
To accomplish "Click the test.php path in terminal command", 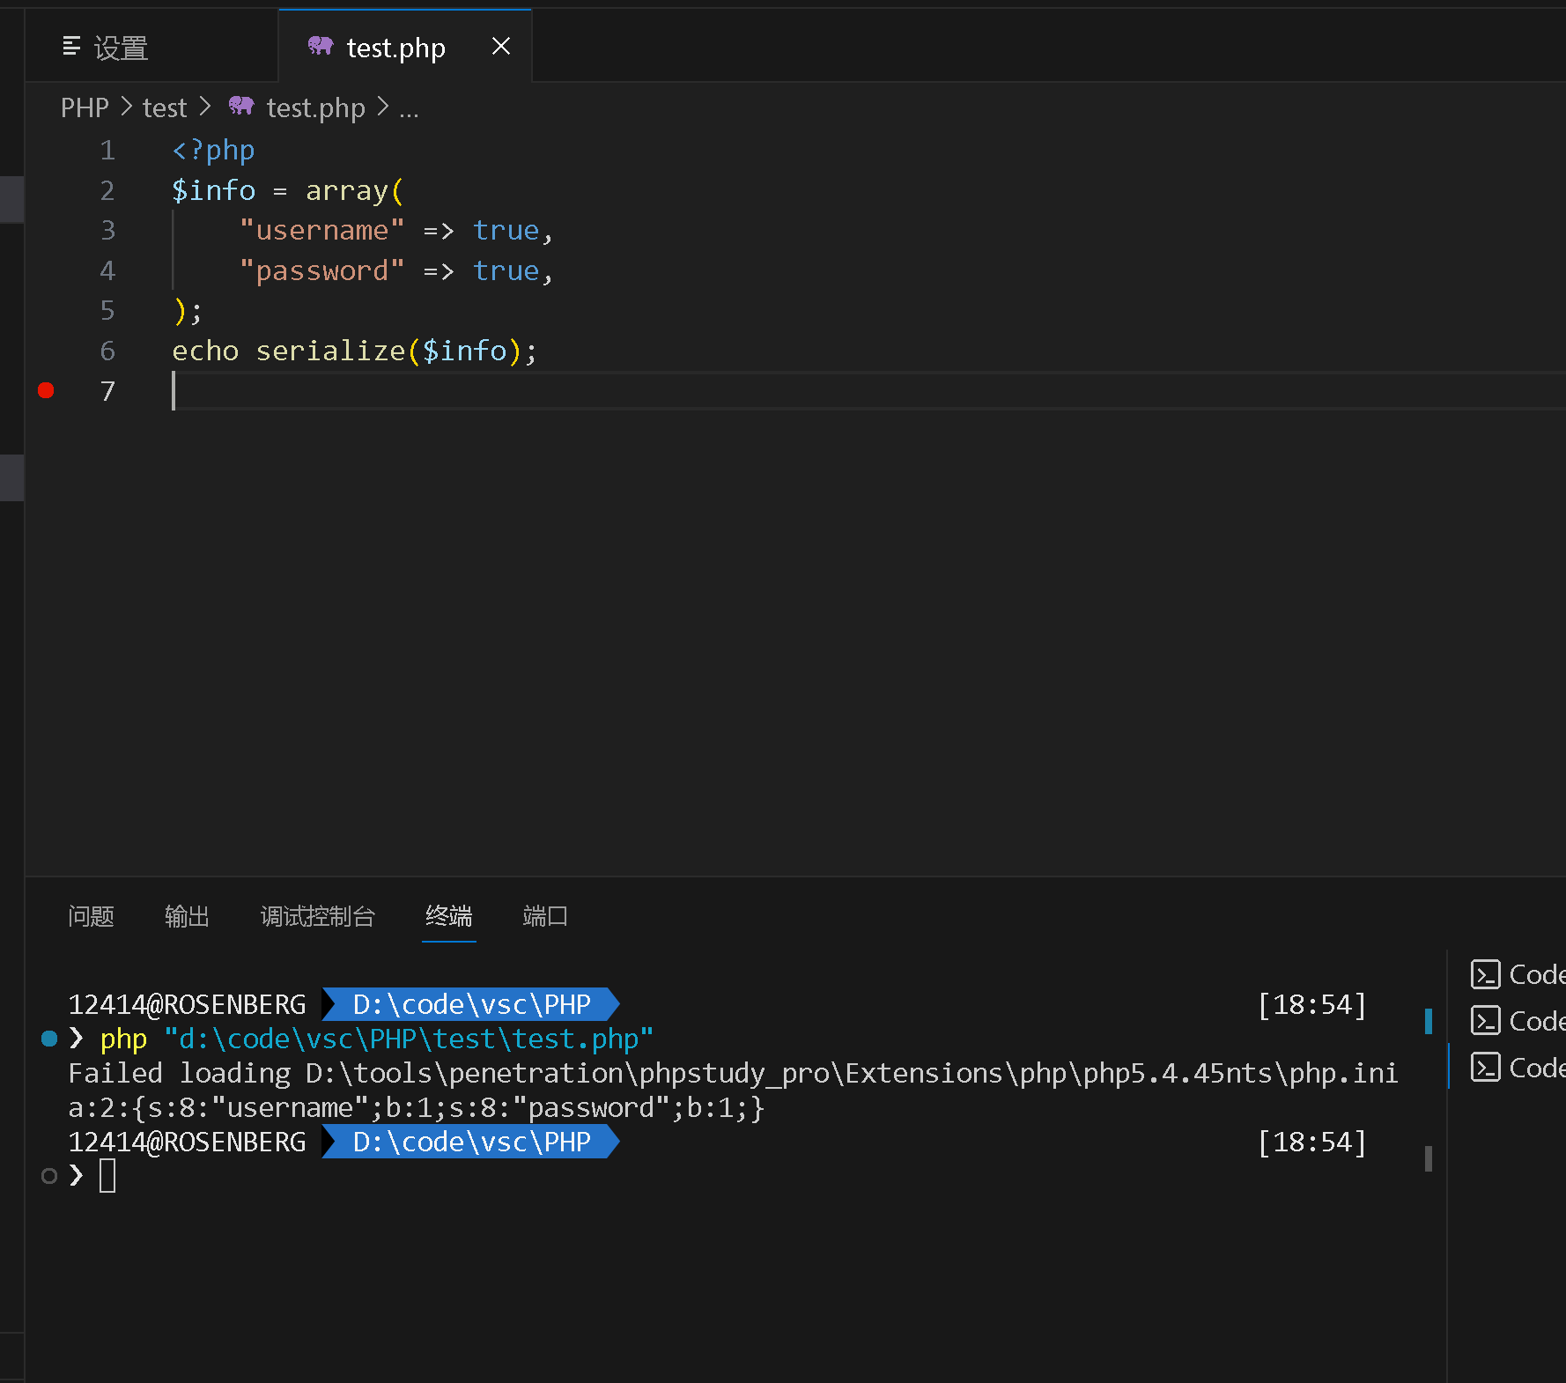I will tap(409, 1039).
